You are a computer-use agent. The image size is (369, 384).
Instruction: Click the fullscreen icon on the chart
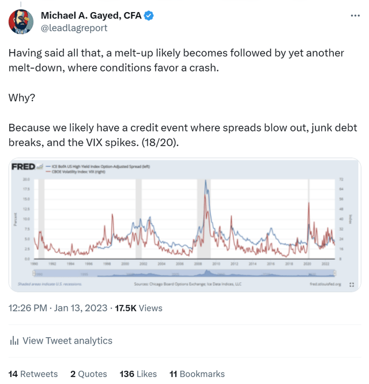point(352,284)
